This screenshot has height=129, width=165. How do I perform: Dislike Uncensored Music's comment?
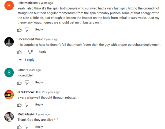[31, 52]
